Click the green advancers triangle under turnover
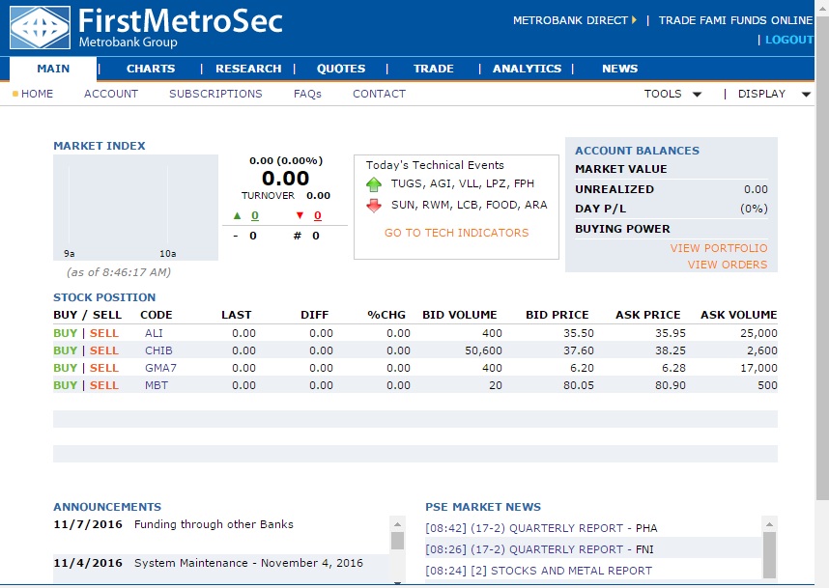This screenshot has width=829, height=588. click(x=237, y=214)
